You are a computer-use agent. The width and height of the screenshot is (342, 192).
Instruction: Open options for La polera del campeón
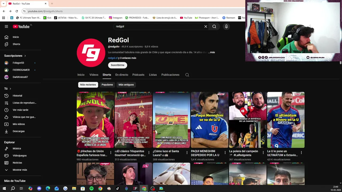(263, 153)
